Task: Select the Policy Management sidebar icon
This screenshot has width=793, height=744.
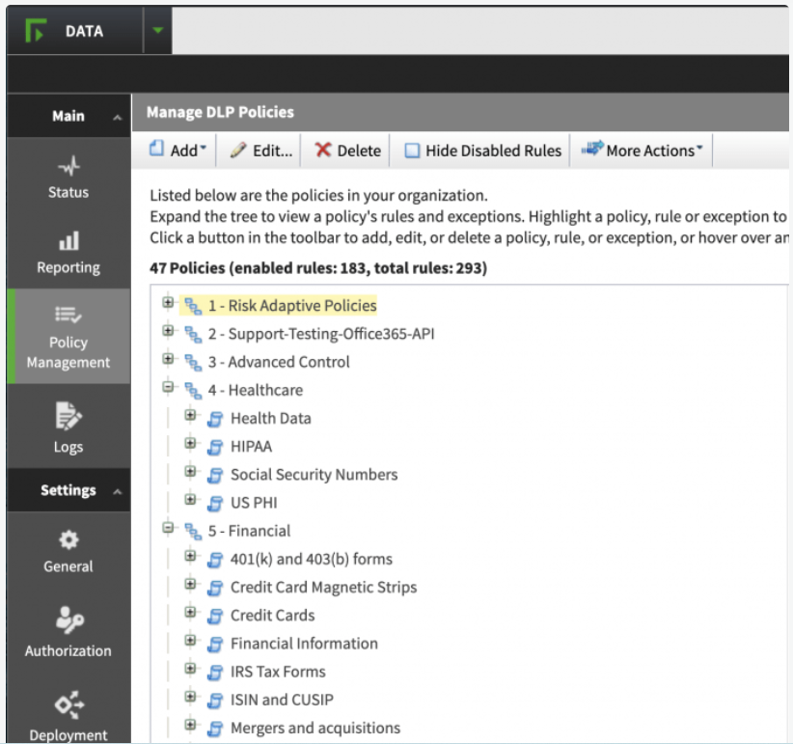Action: [x=68, y=315]
